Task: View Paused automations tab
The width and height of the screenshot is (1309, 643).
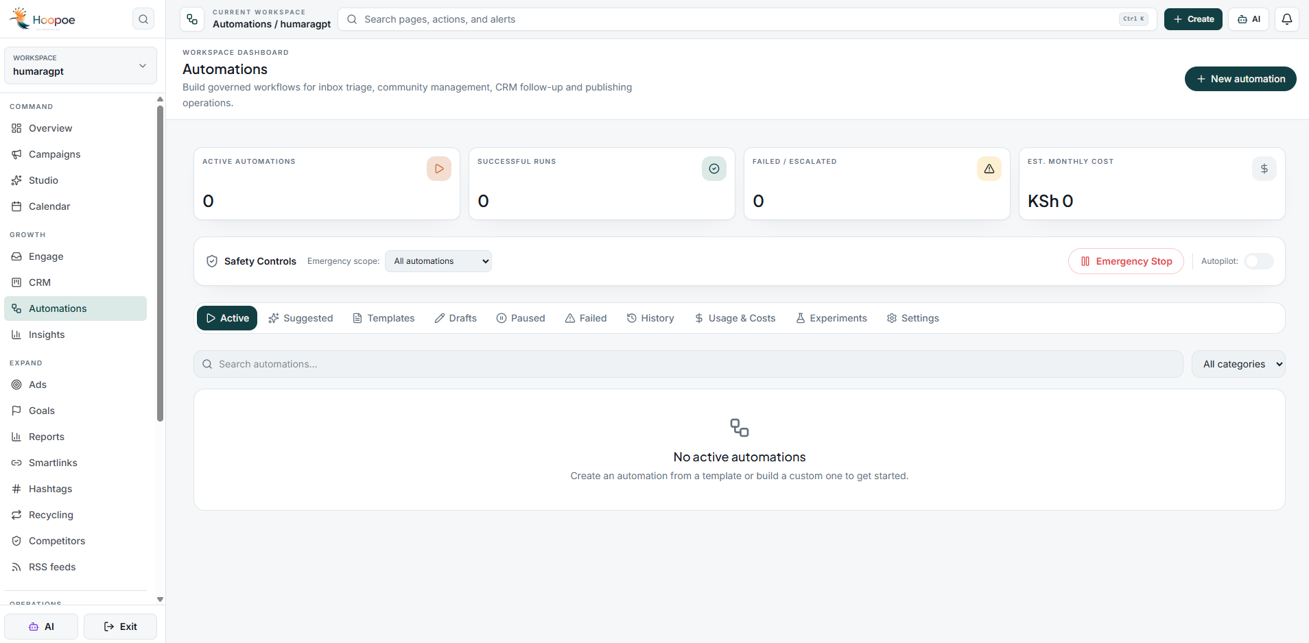Action: [521, 318]
